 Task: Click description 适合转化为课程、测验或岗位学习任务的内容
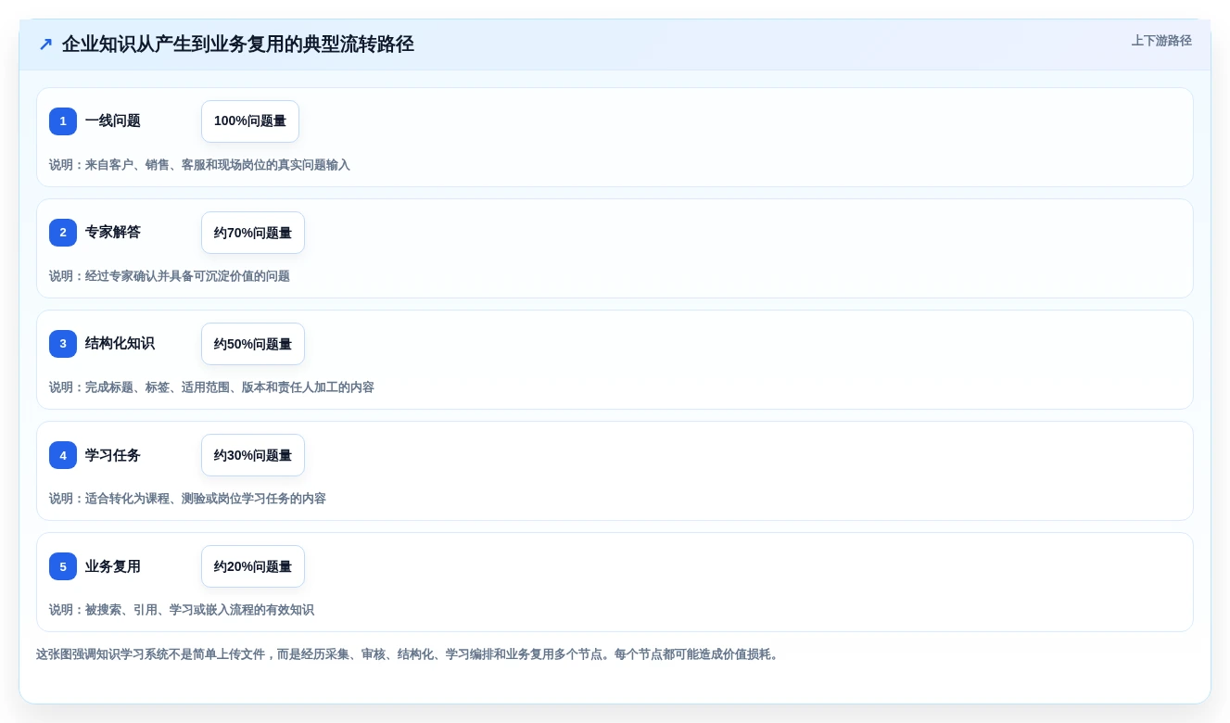(206, 499)
